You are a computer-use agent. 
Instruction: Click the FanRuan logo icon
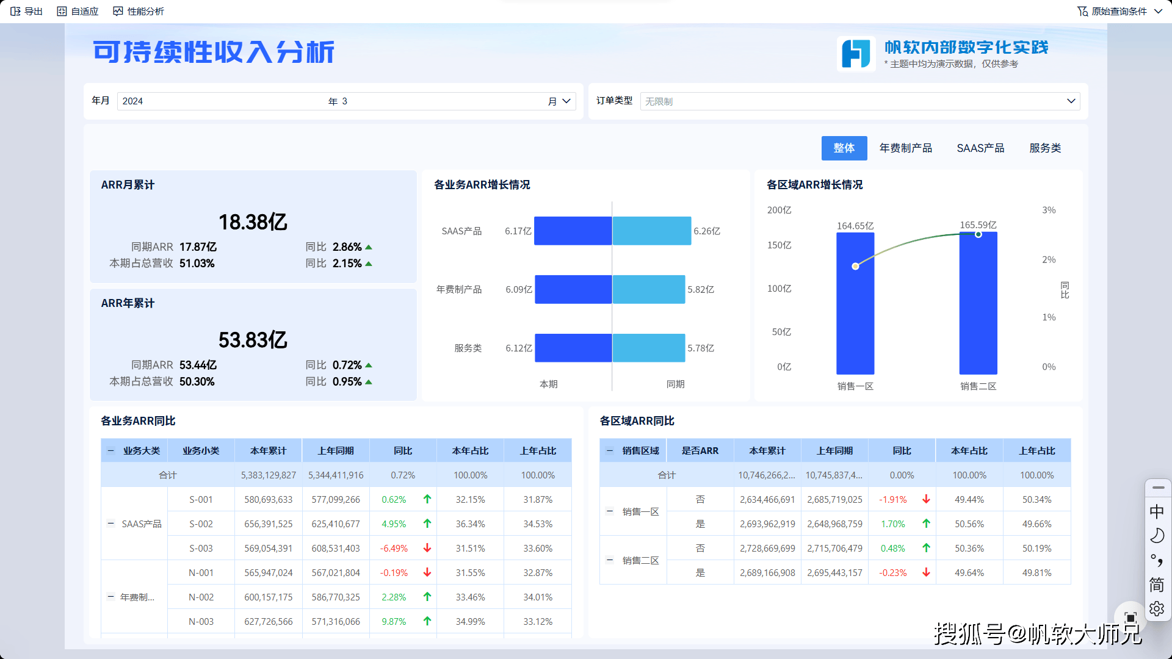(x=856, y=54)
